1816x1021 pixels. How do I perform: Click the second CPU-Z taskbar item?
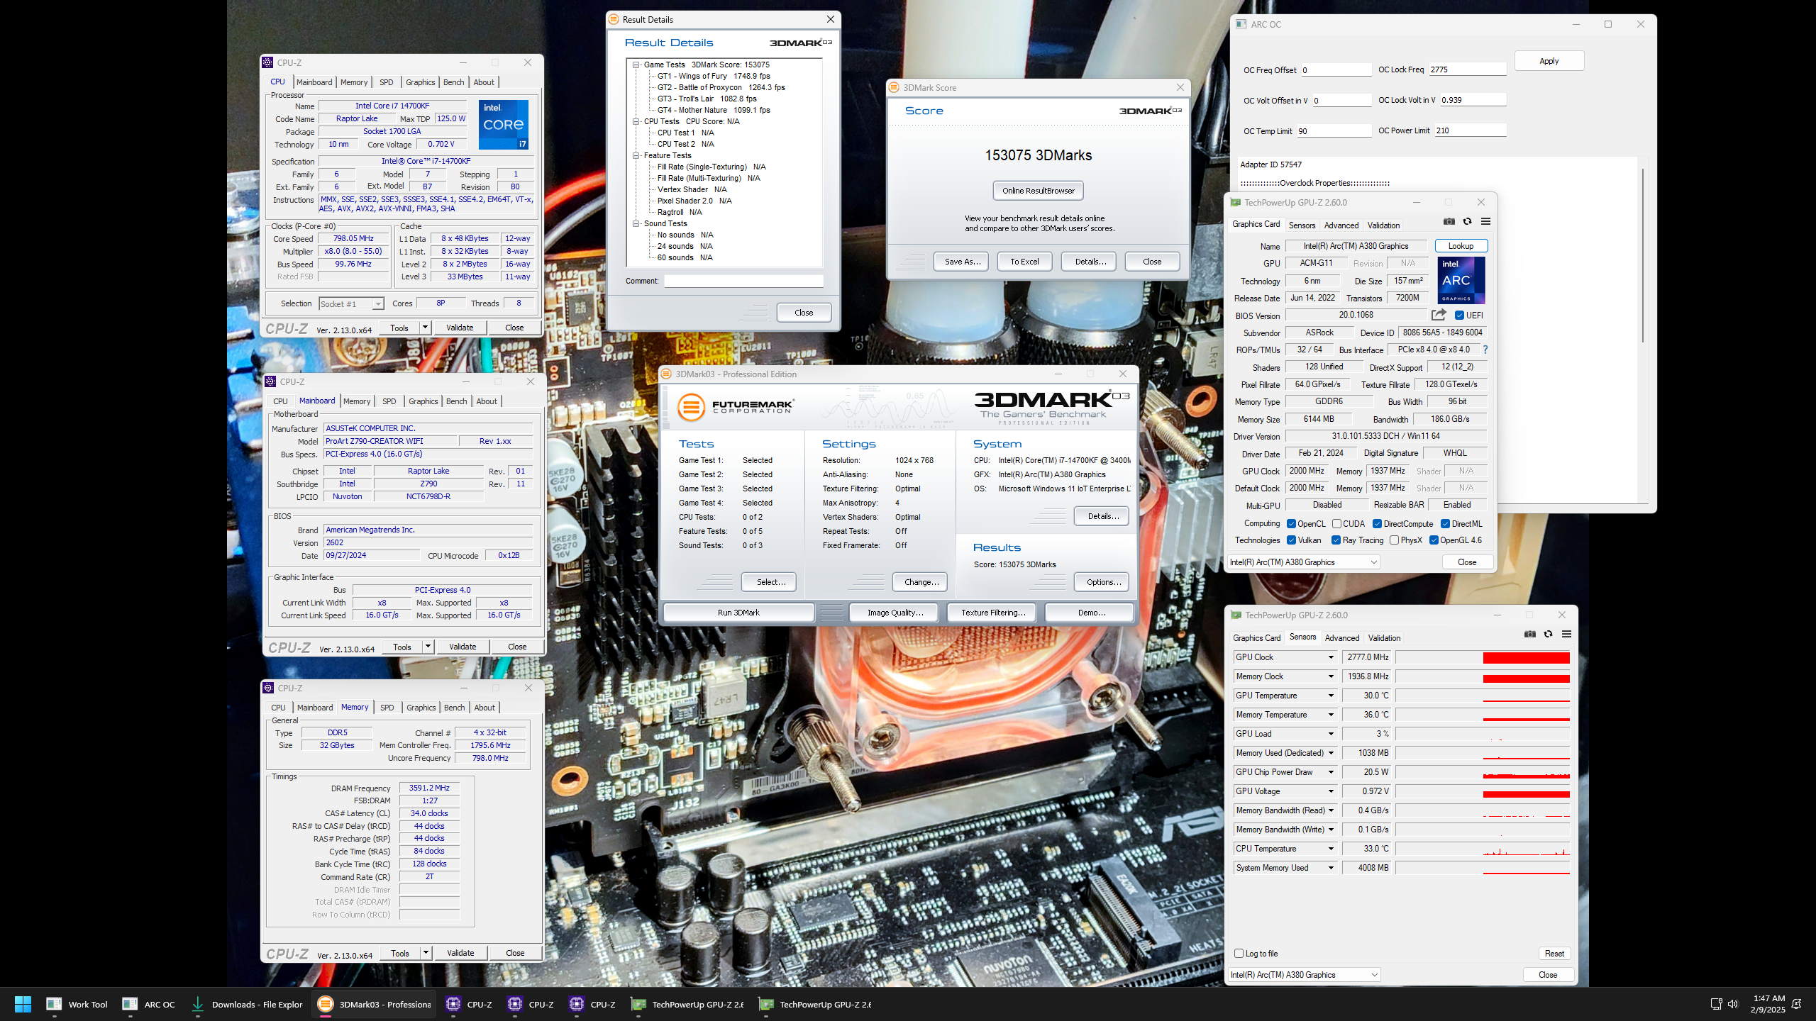pyautogui.click(x=531, y=1004)
